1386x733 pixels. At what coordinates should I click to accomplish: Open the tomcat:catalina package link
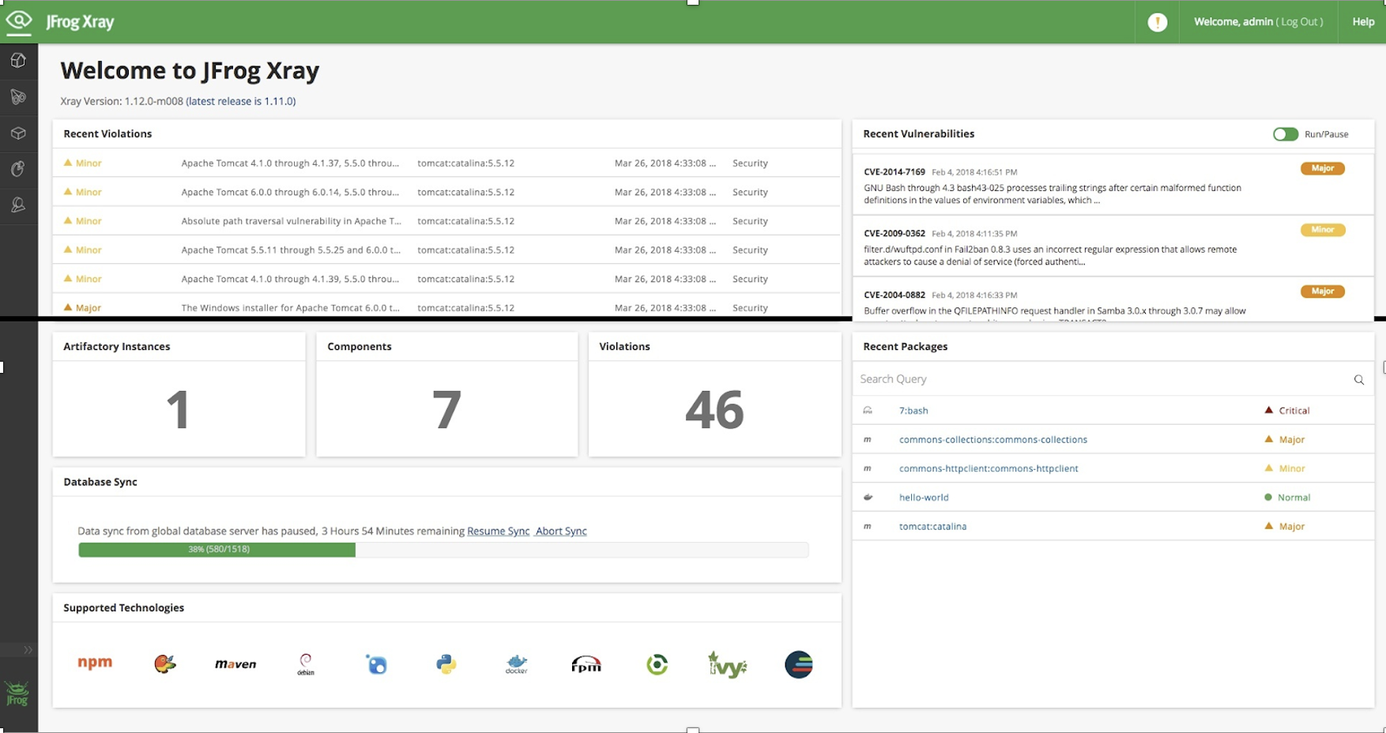[x=932, y=525]
